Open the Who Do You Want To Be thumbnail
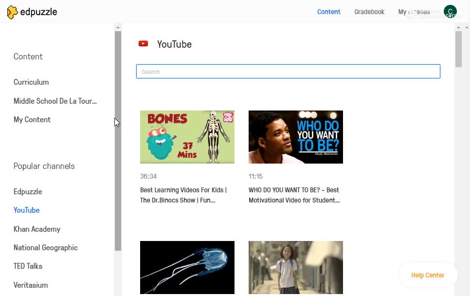 point(296,137)
